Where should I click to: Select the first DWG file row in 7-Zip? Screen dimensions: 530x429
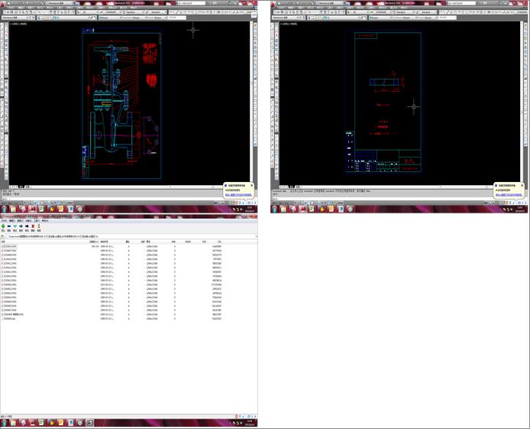coord(111,246)
